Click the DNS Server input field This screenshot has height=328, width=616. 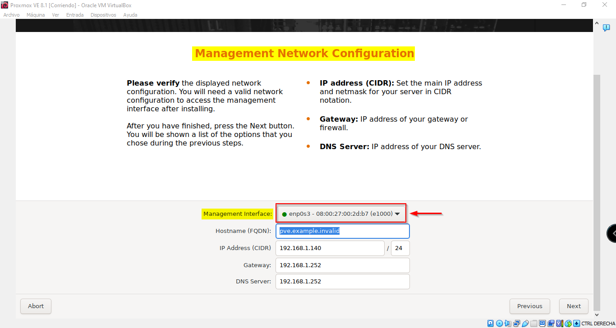tap(343, 282)
